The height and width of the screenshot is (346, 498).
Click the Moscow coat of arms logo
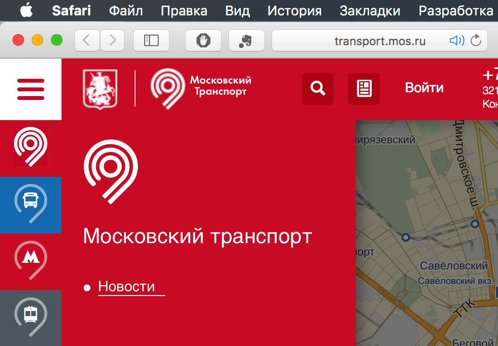pos(100,89)
